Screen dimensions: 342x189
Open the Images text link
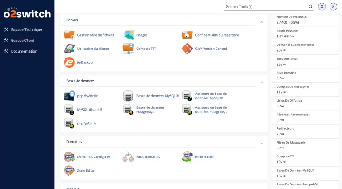pos(142,35)
